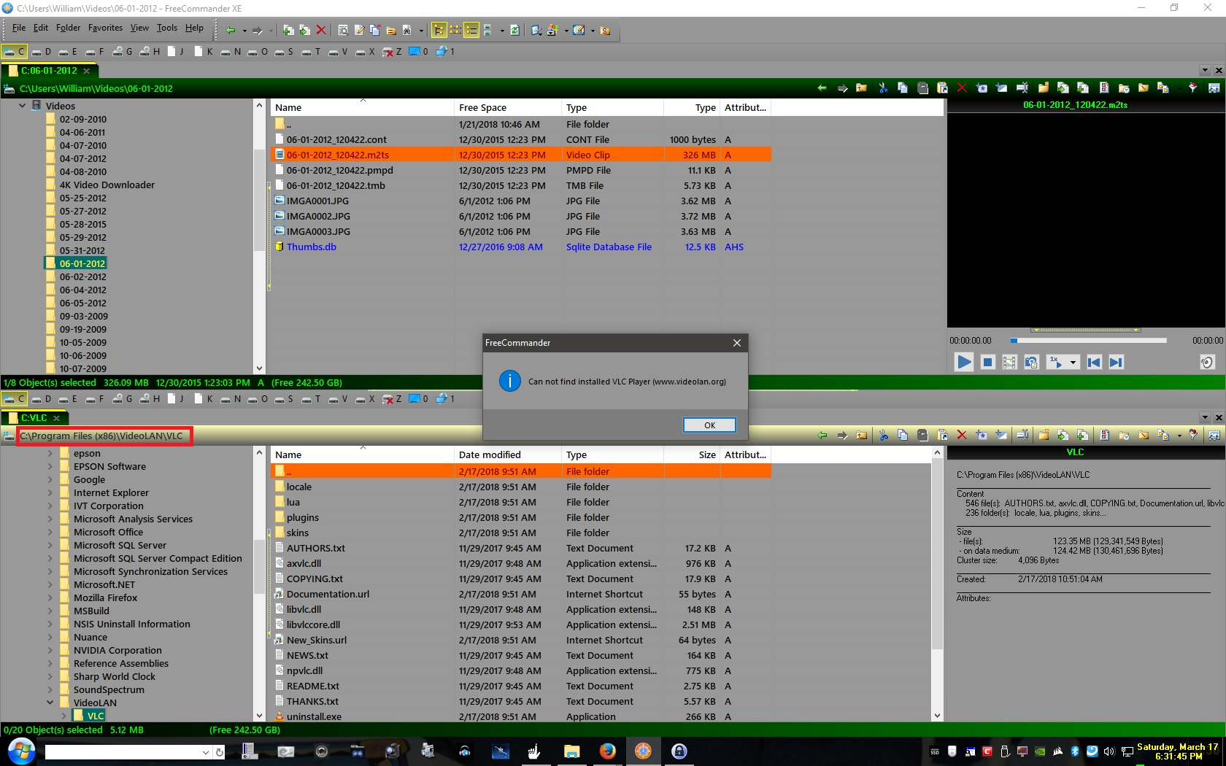Play the video preview
This screenshot has width=1226, height=766.
click(964, 362)
